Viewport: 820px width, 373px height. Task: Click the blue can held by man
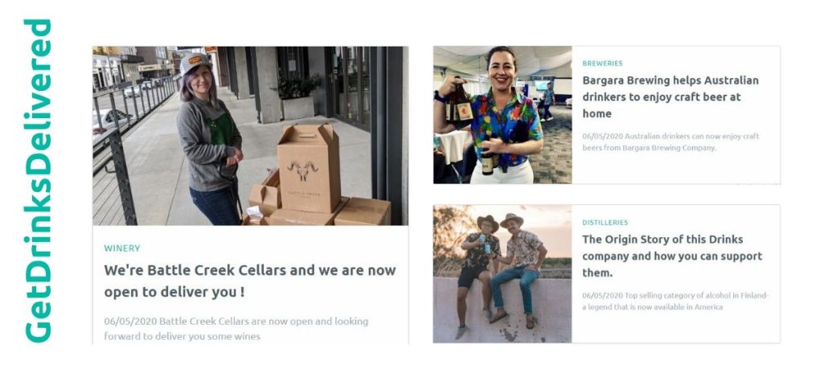(487, 247)
